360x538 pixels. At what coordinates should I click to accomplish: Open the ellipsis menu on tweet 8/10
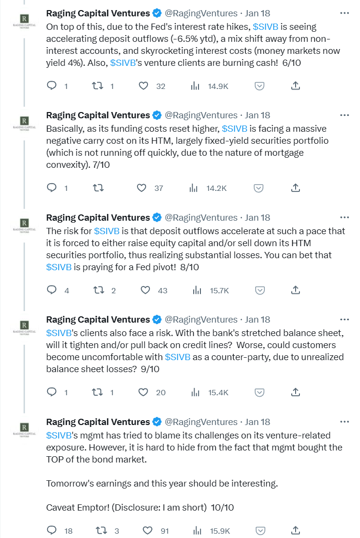tap(344, 217)
